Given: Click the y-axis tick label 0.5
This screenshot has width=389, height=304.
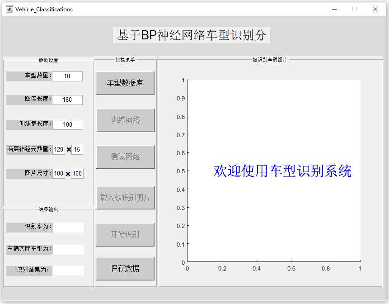Looking at the screenshot, I should (181, 171).
